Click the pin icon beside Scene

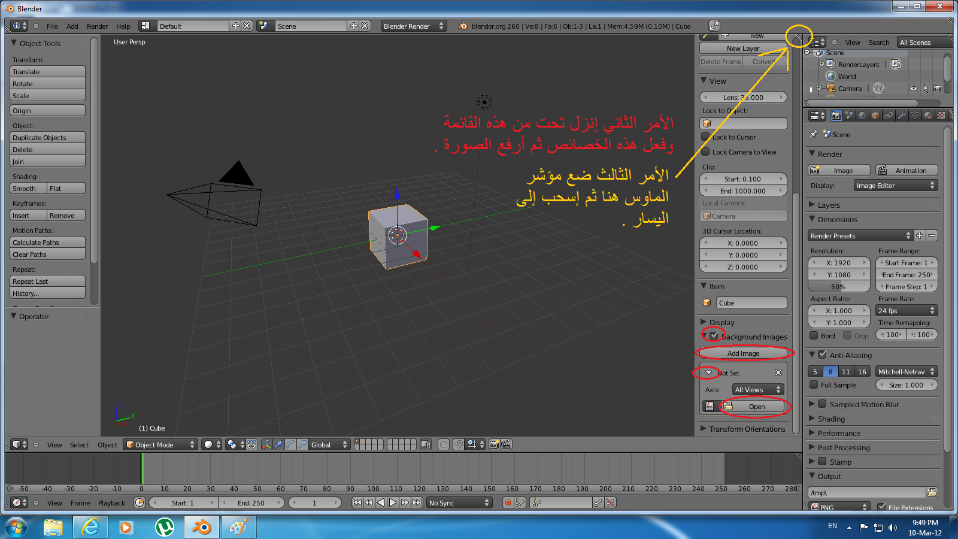pos(813,134)
